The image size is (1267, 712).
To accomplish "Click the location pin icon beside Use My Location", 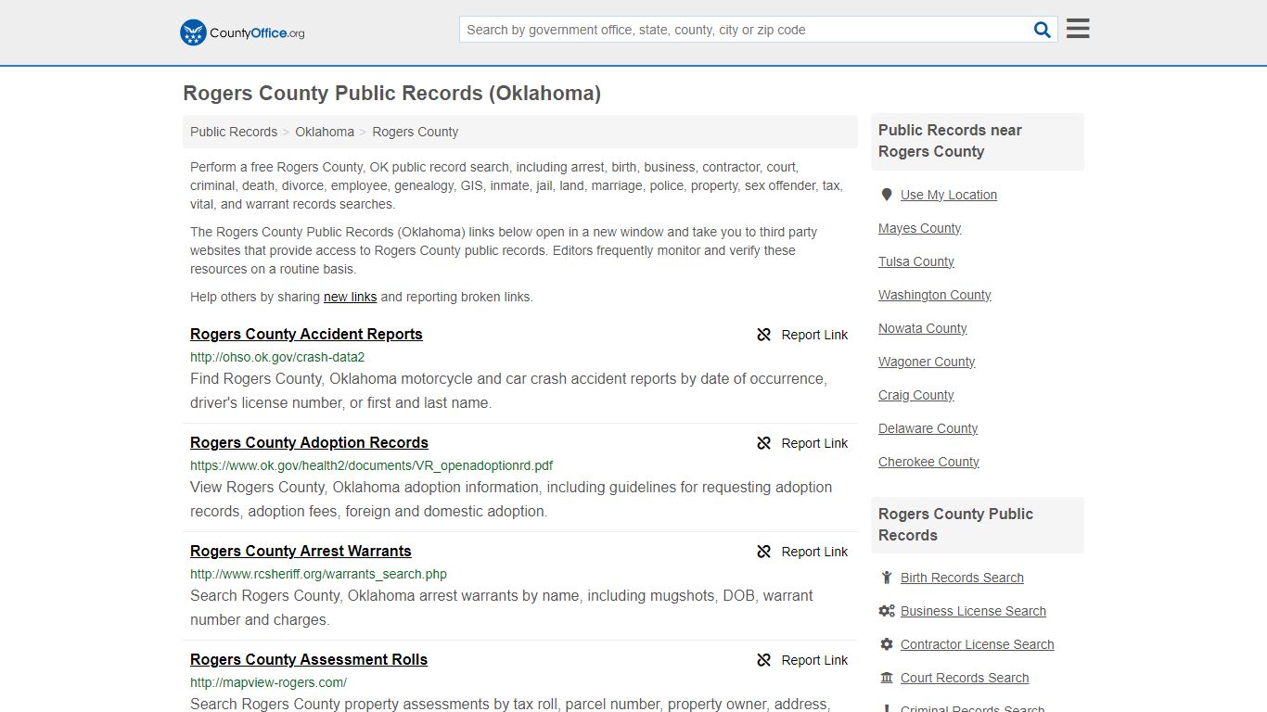I will [887, 195].
